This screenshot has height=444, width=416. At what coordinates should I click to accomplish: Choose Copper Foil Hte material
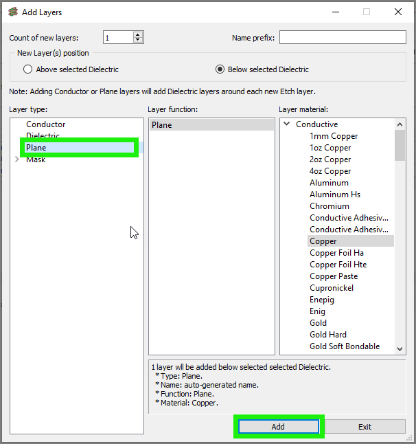[338, 265]
